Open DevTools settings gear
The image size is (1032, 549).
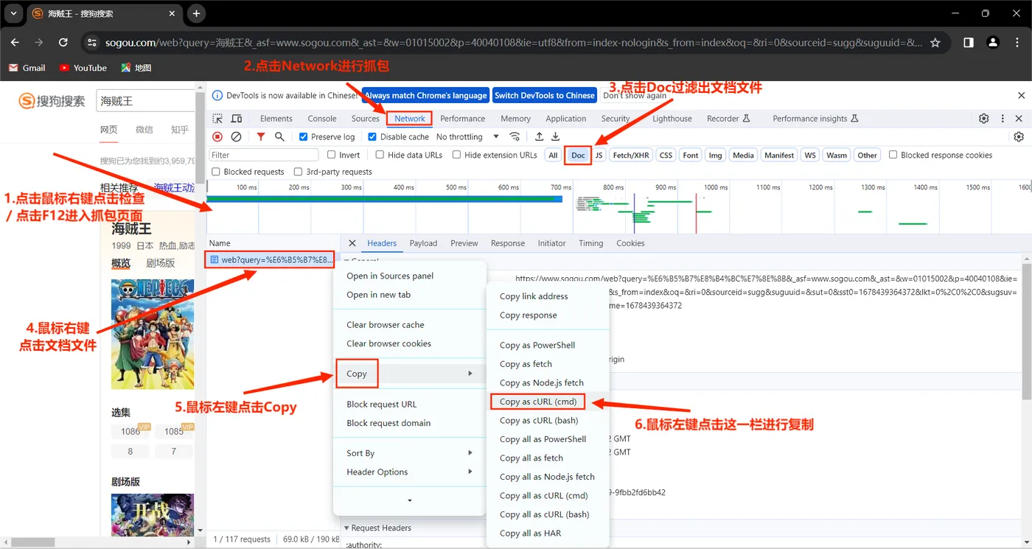(983, 119)
